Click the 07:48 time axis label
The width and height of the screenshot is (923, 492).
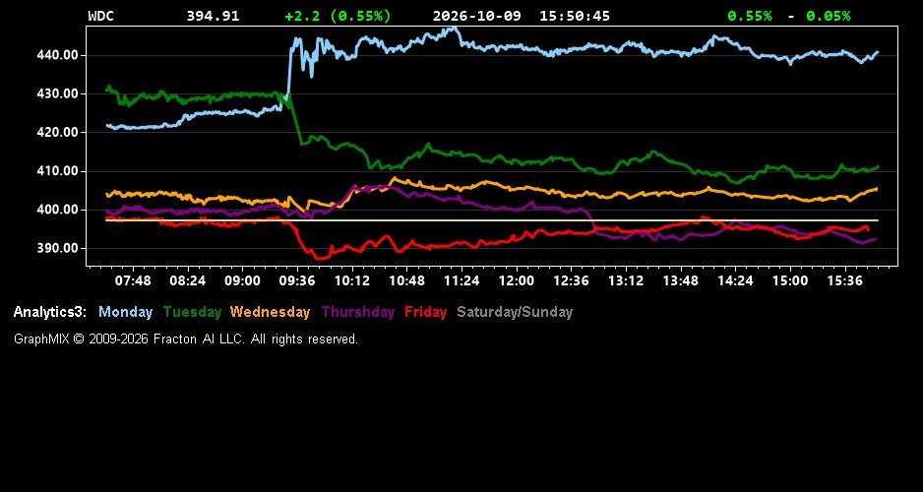[x=133, y=280]
